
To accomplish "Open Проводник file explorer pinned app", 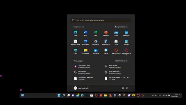I will (85, 51).
